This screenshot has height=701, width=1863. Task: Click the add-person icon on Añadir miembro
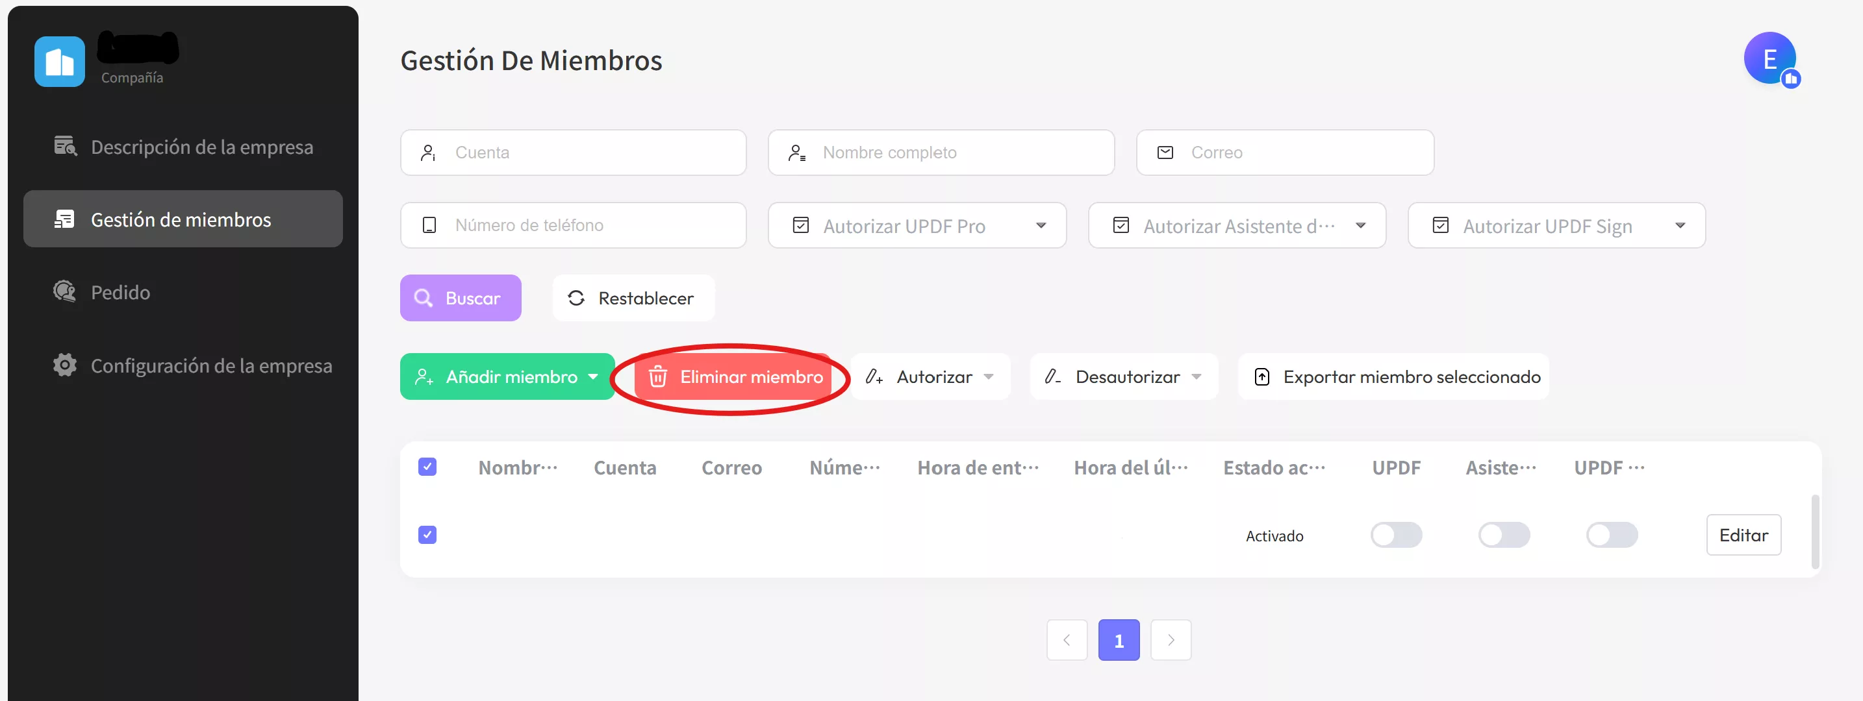point(424,376)
